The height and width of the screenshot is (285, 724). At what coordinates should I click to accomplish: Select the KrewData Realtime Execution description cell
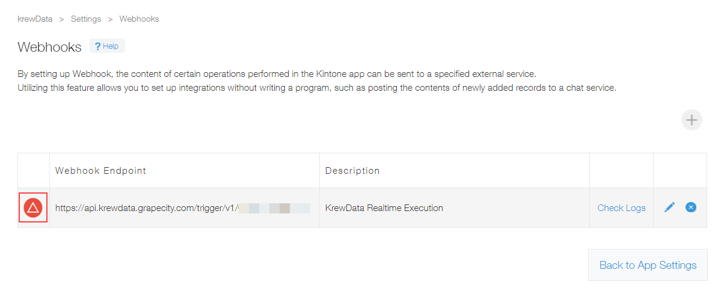click(455, 208)
